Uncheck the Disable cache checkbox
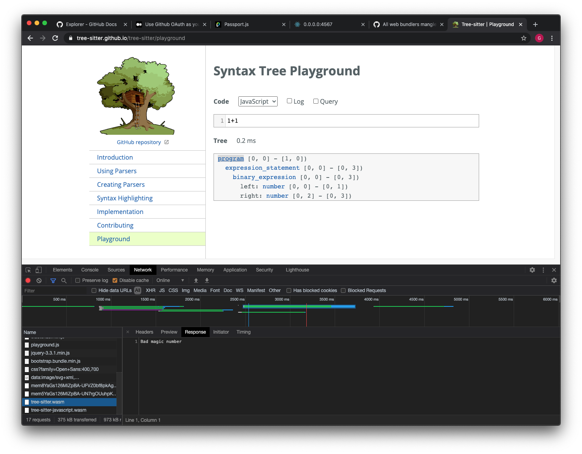This screenshot has width=582, height=454. 115,280
